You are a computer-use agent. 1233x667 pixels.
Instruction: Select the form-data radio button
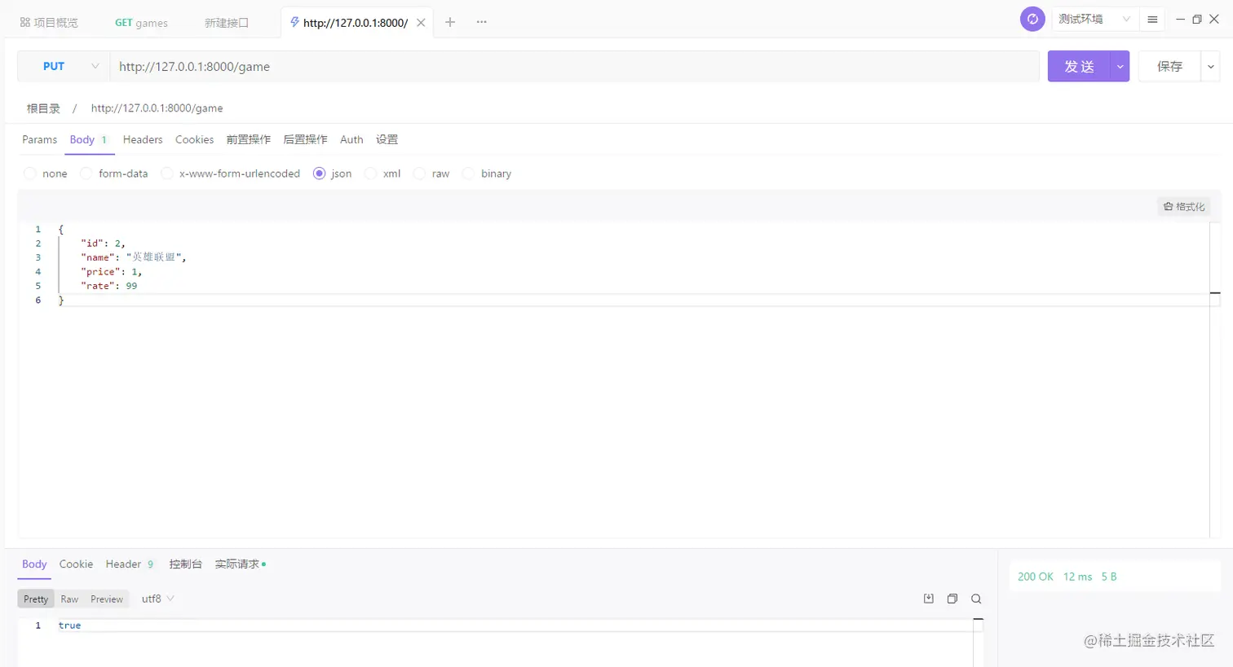pyautogui.click(x=86, y=173)
